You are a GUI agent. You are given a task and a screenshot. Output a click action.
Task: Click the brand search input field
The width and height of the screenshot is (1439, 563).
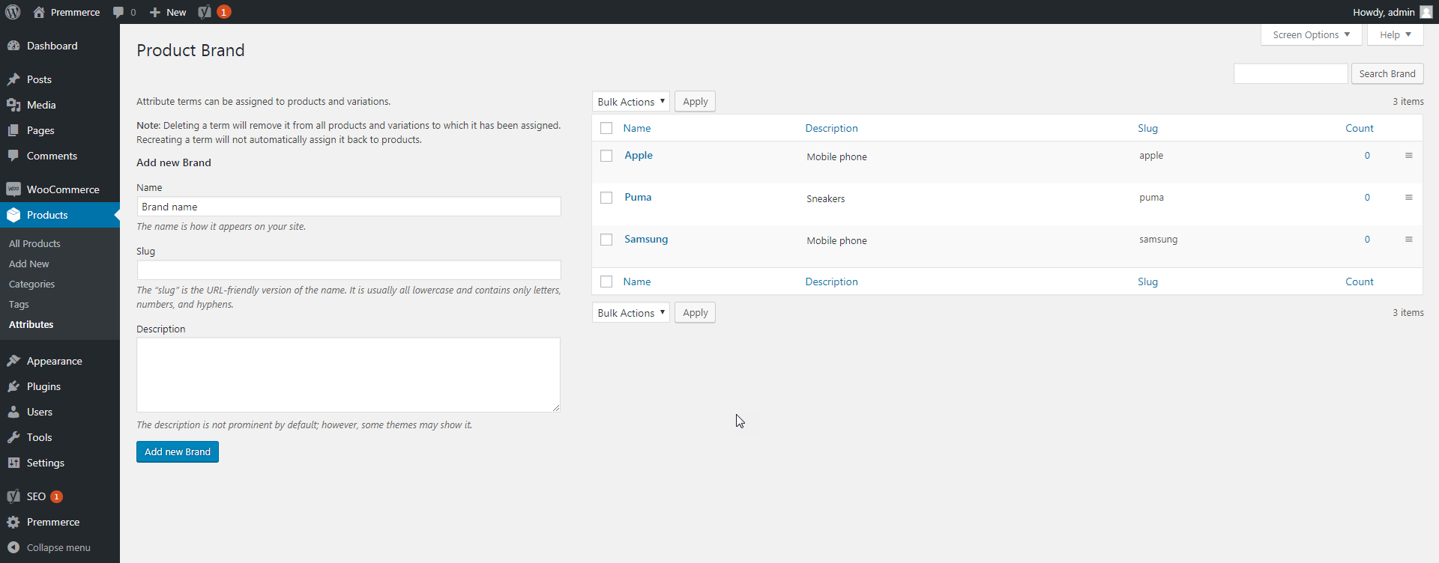pyautogui.click(x=1291, y=73)
